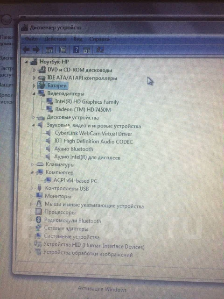
Task: Select the Батареи tree item
Action: click(x=57, y=86)
